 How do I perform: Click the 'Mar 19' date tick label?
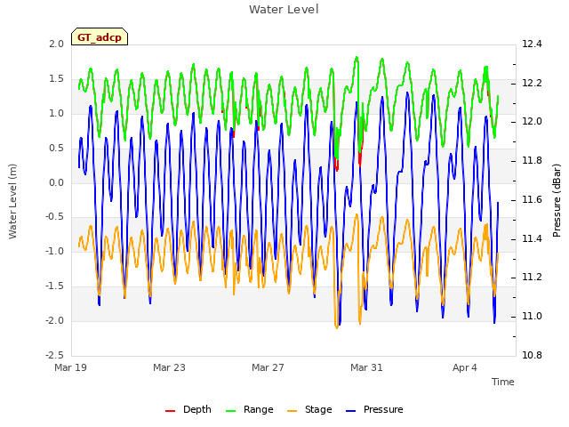(x=71, y=367)
